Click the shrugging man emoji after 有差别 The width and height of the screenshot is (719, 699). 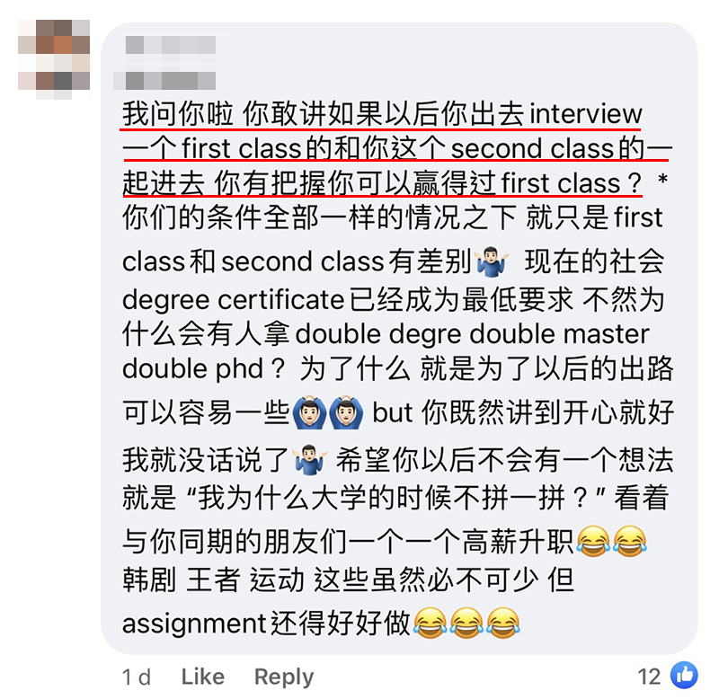tap(491, 262)
